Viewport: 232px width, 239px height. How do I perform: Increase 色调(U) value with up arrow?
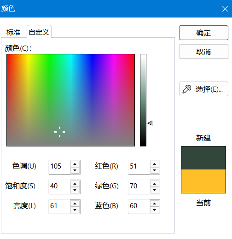(75, 164)
